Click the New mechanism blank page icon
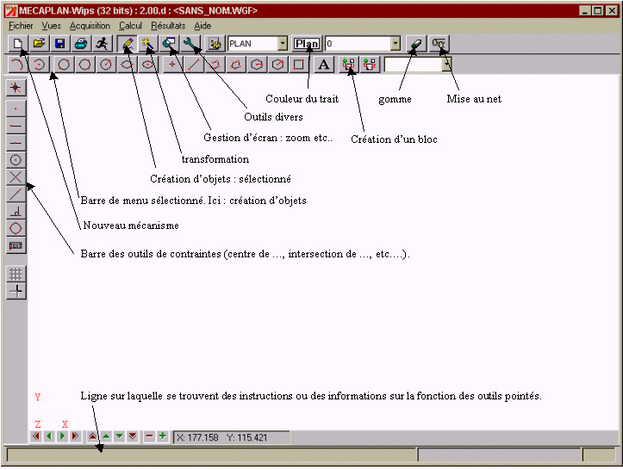The height and width of the screenshot is (470, 623). coord(18,44)
